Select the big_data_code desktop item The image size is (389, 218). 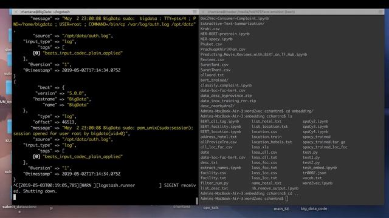point(314,208)
